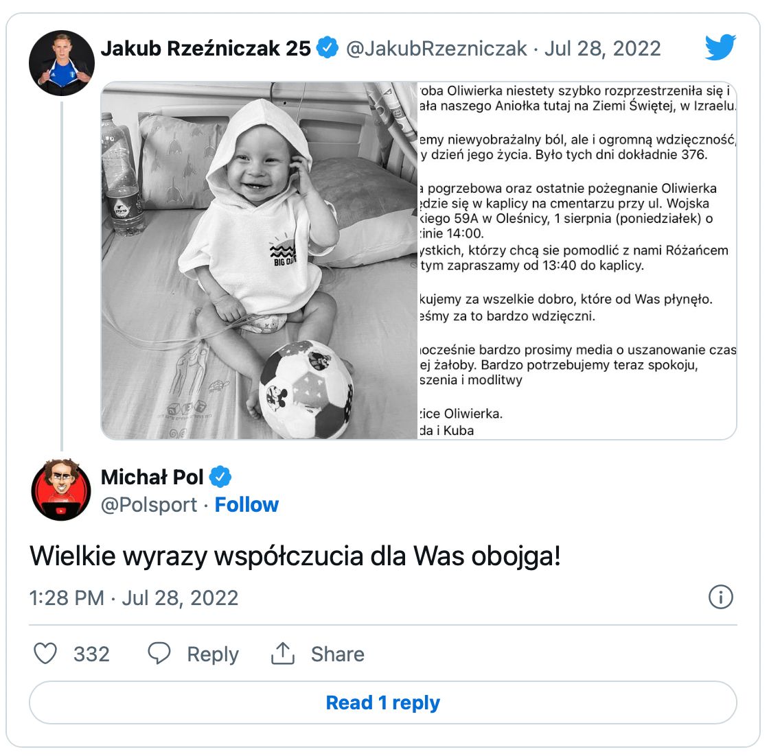This screenshot has width=769, height=756.
Task: Open Jakub Rzeźniczak's profile avatar
Action: [x=61, y=62]
